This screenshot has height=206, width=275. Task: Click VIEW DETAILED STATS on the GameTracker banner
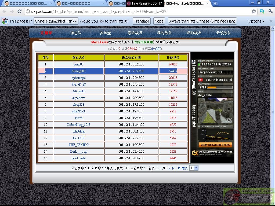[x=215, y=145]
